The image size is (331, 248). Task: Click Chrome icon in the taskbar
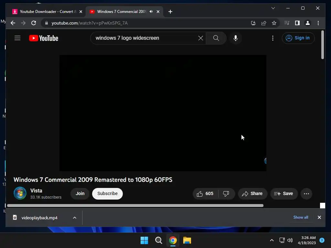click(173, 240)
